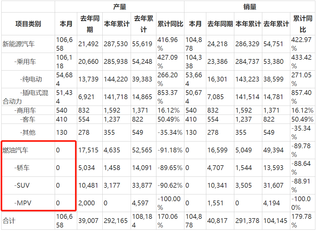The height and width of the screenshot is (231, 317).
Task: Select the -轿车 row label
Action: pyautogui.click(x=23, y=168)
